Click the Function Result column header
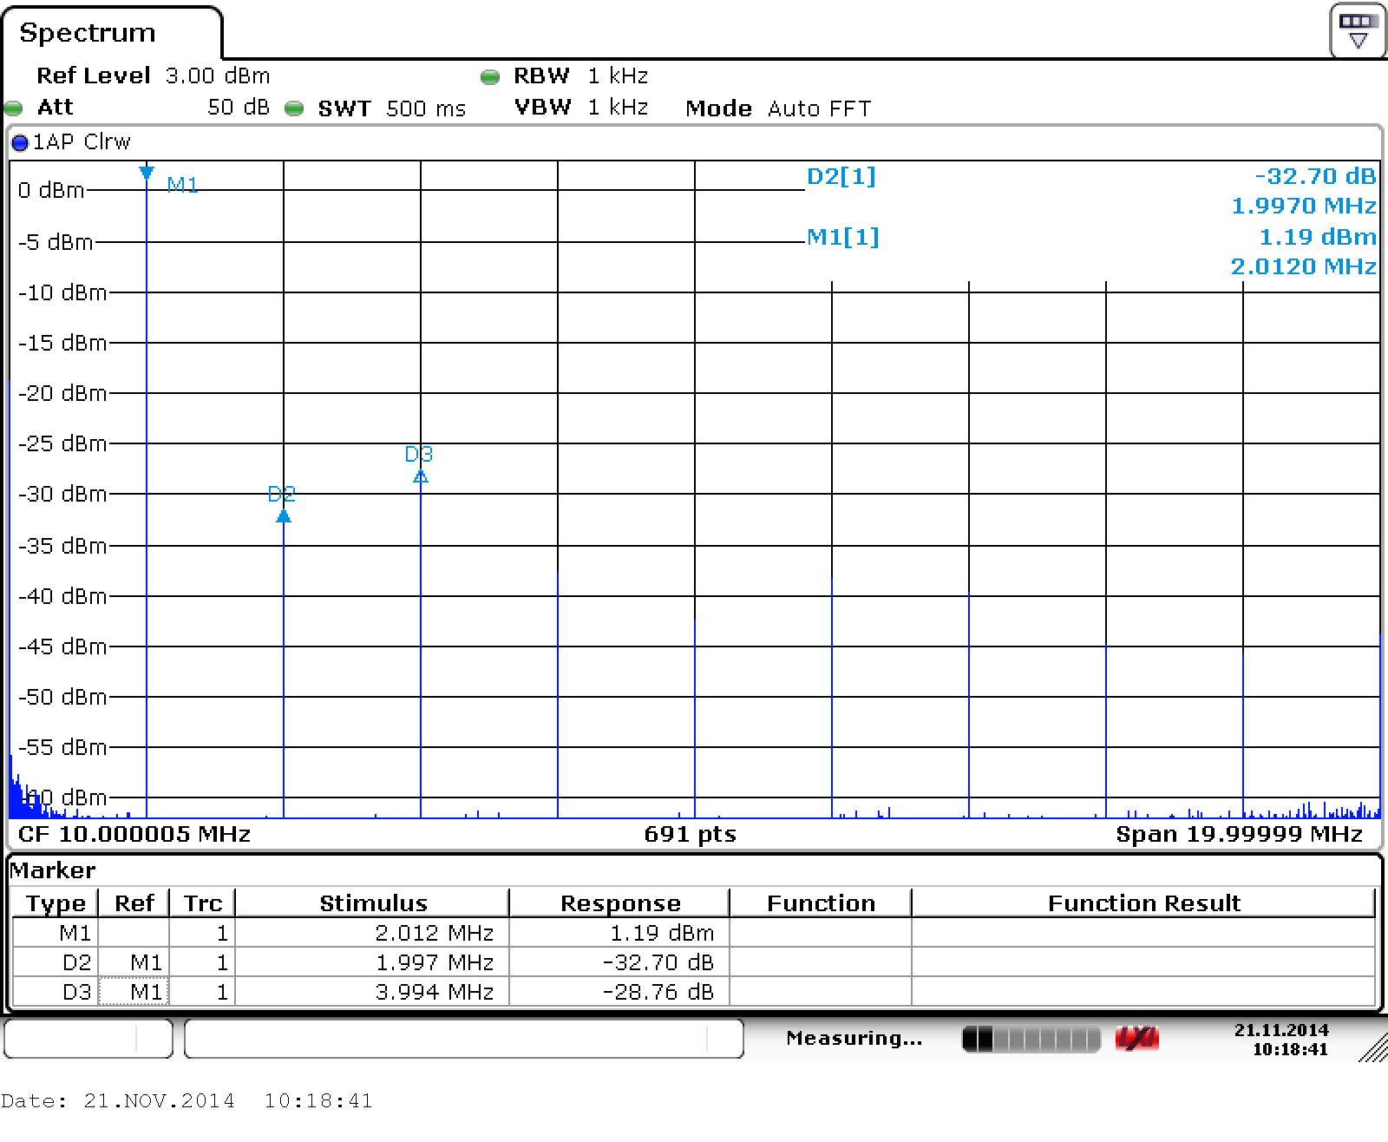This screenshot has height=1142, width=1388. click(x=1144, y=903)
